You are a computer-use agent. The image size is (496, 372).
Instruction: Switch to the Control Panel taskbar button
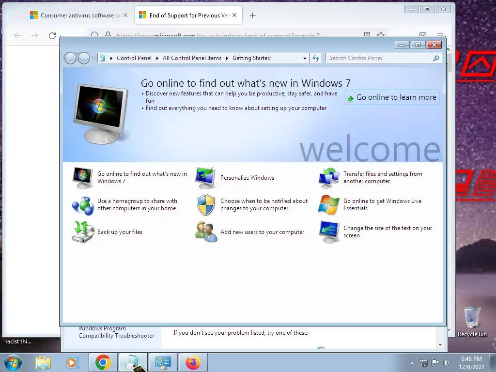(x=163, y=362)
